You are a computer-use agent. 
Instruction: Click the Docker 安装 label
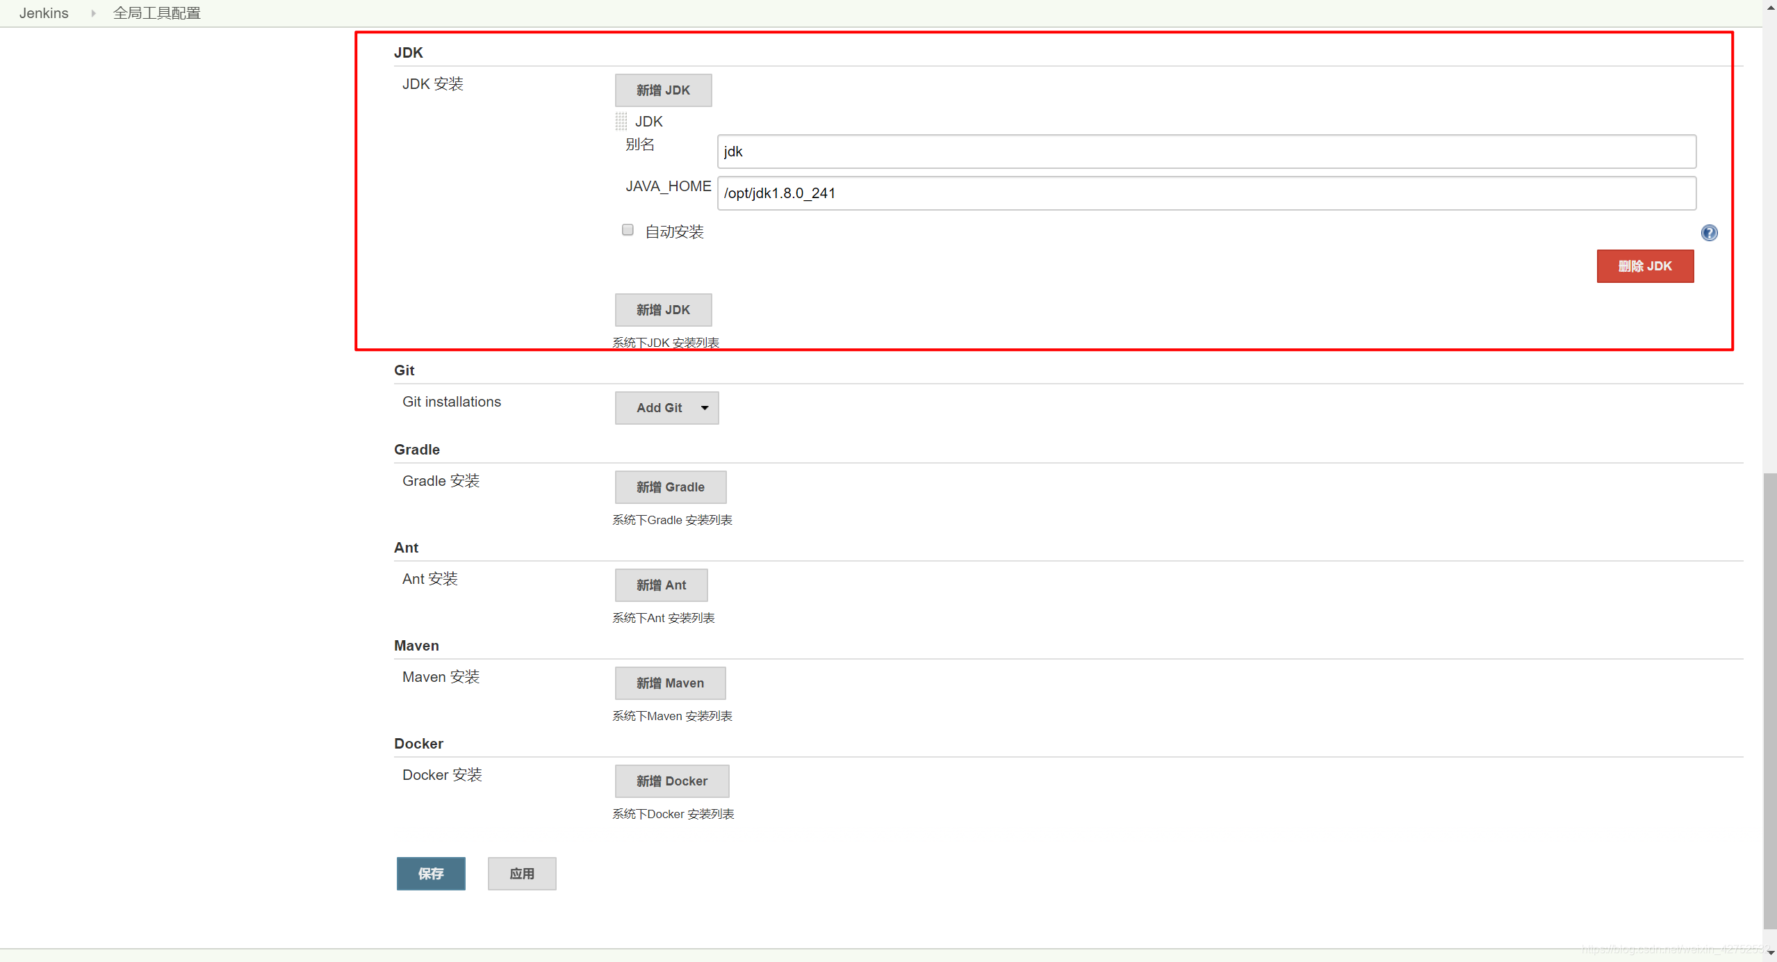tap(442, 775)
